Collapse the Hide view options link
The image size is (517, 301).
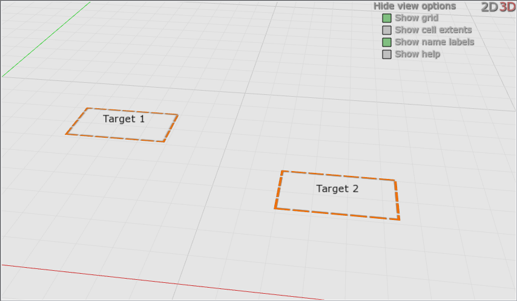(415, 6)
